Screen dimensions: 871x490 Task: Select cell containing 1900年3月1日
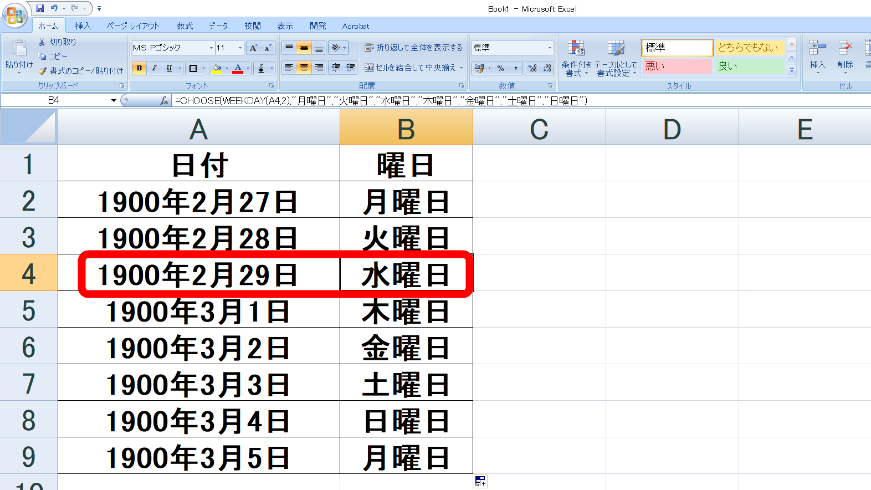pos(198,312)
